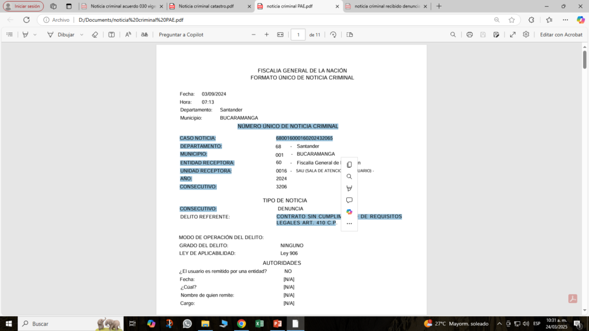Select the eraser tool
The width and height of the screenshot is (589, 331).
[95, 34]
